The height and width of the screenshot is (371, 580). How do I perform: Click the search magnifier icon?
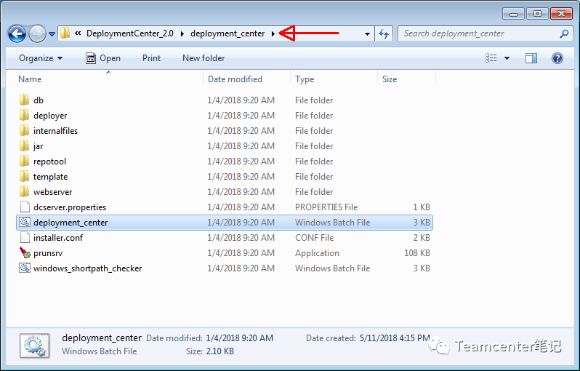point(565,33)
